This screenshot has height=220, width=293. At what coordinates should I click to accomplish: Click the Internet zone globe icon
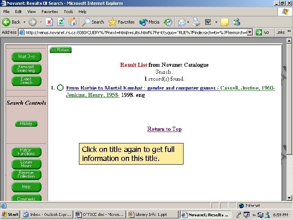click(x=241, y=206)
